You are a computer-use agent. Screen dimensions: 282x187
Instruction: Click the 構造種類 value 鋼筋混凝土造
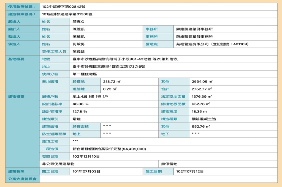204,119
